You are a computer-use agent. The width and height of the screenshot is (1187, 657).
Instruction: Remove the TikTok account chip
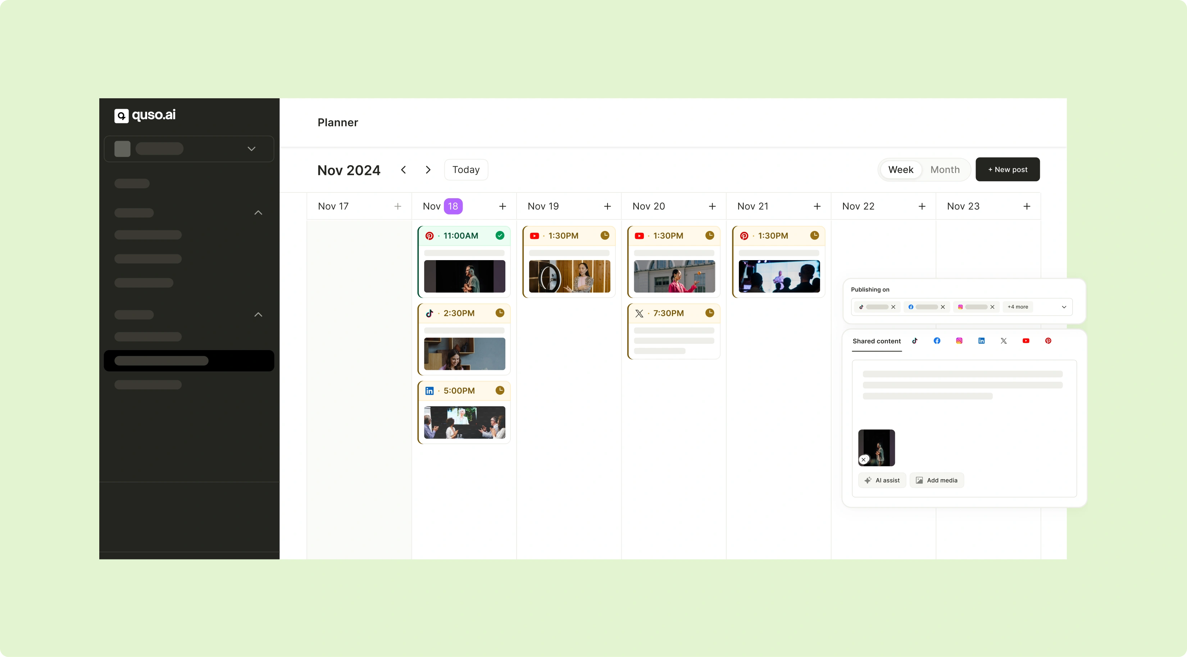coord(893,307)
